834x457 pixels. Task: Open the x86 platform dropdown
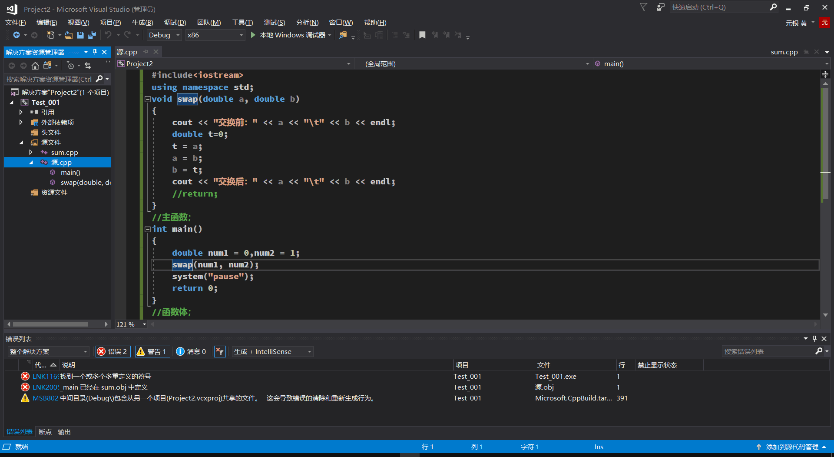pyautogui.click(x=215, y=35)
